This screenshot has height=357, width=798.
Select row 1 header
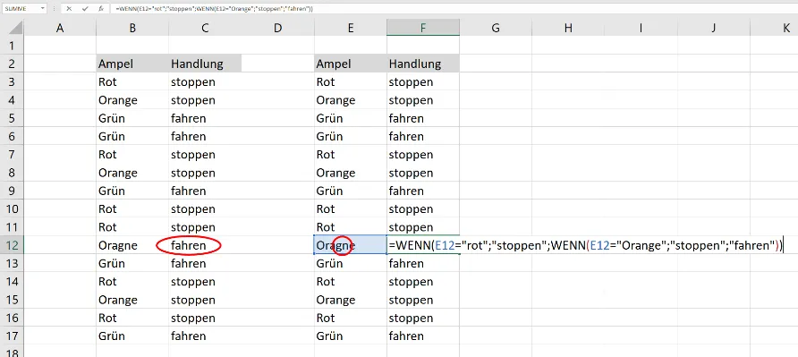click(x=12, y=46)
